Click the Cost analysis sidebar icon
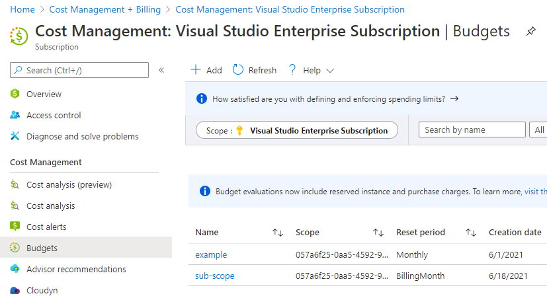 click(x=15, y=206)
